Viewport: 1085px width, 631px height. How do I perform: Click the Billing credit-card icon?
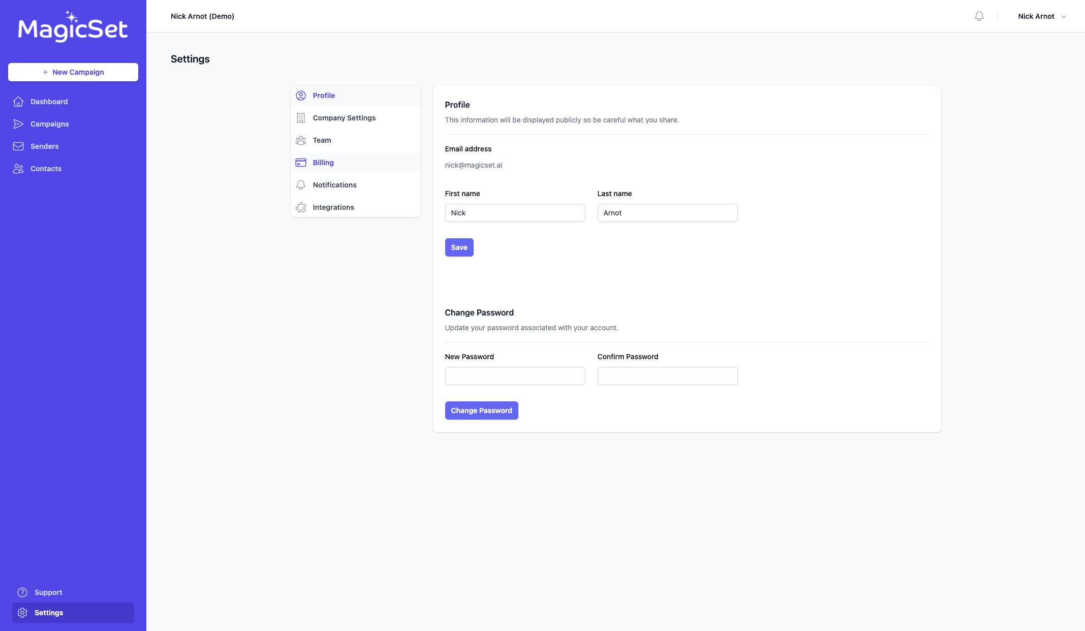(301, 163)
